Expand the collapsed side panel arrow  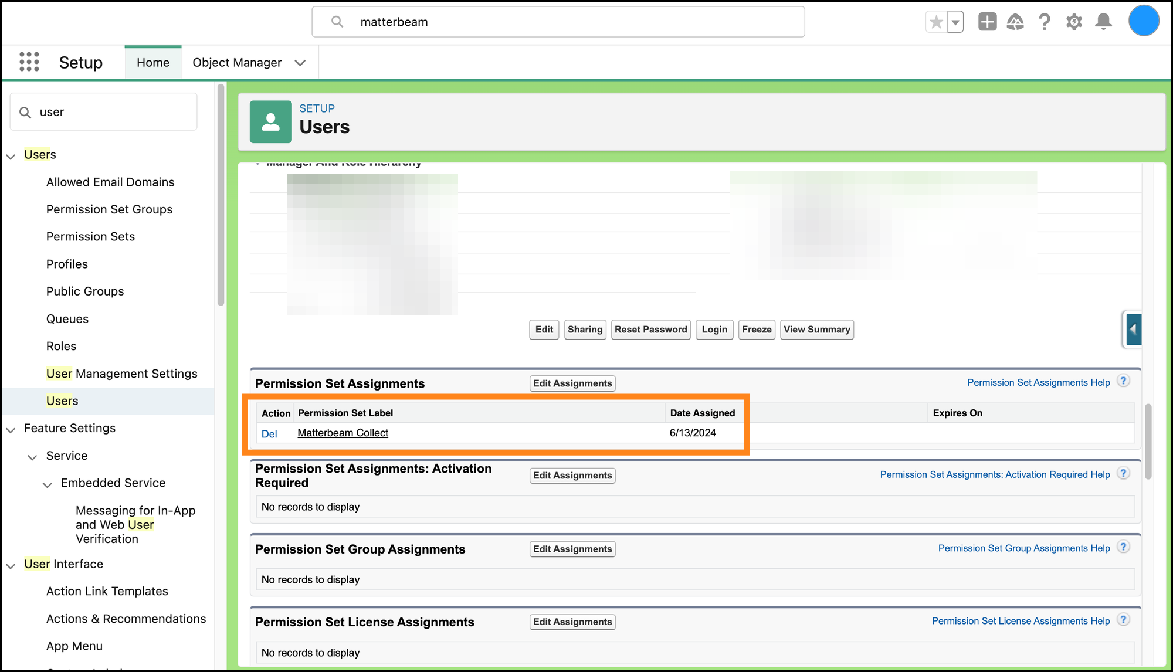[1133, 330]
